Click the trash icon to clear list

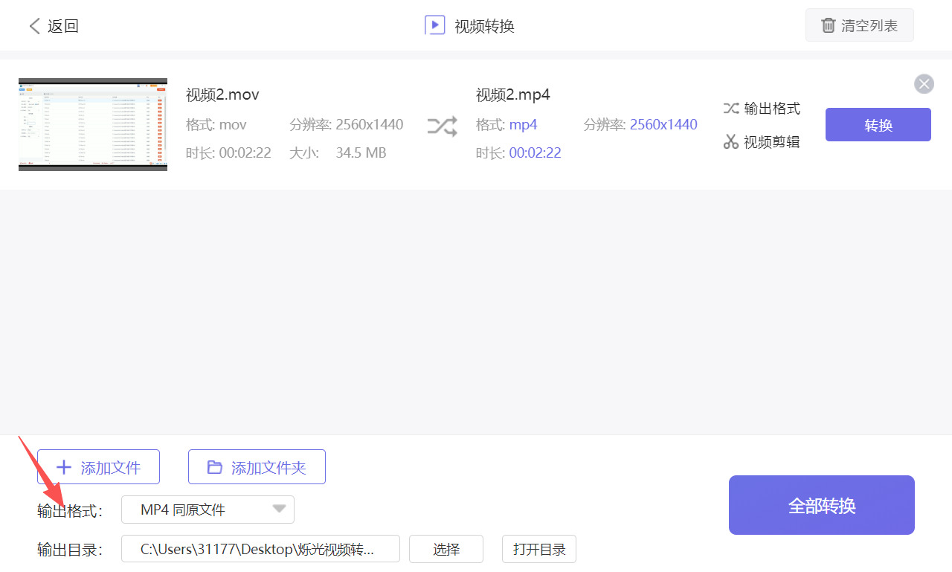pyautogui.click(x=828, y=25)
